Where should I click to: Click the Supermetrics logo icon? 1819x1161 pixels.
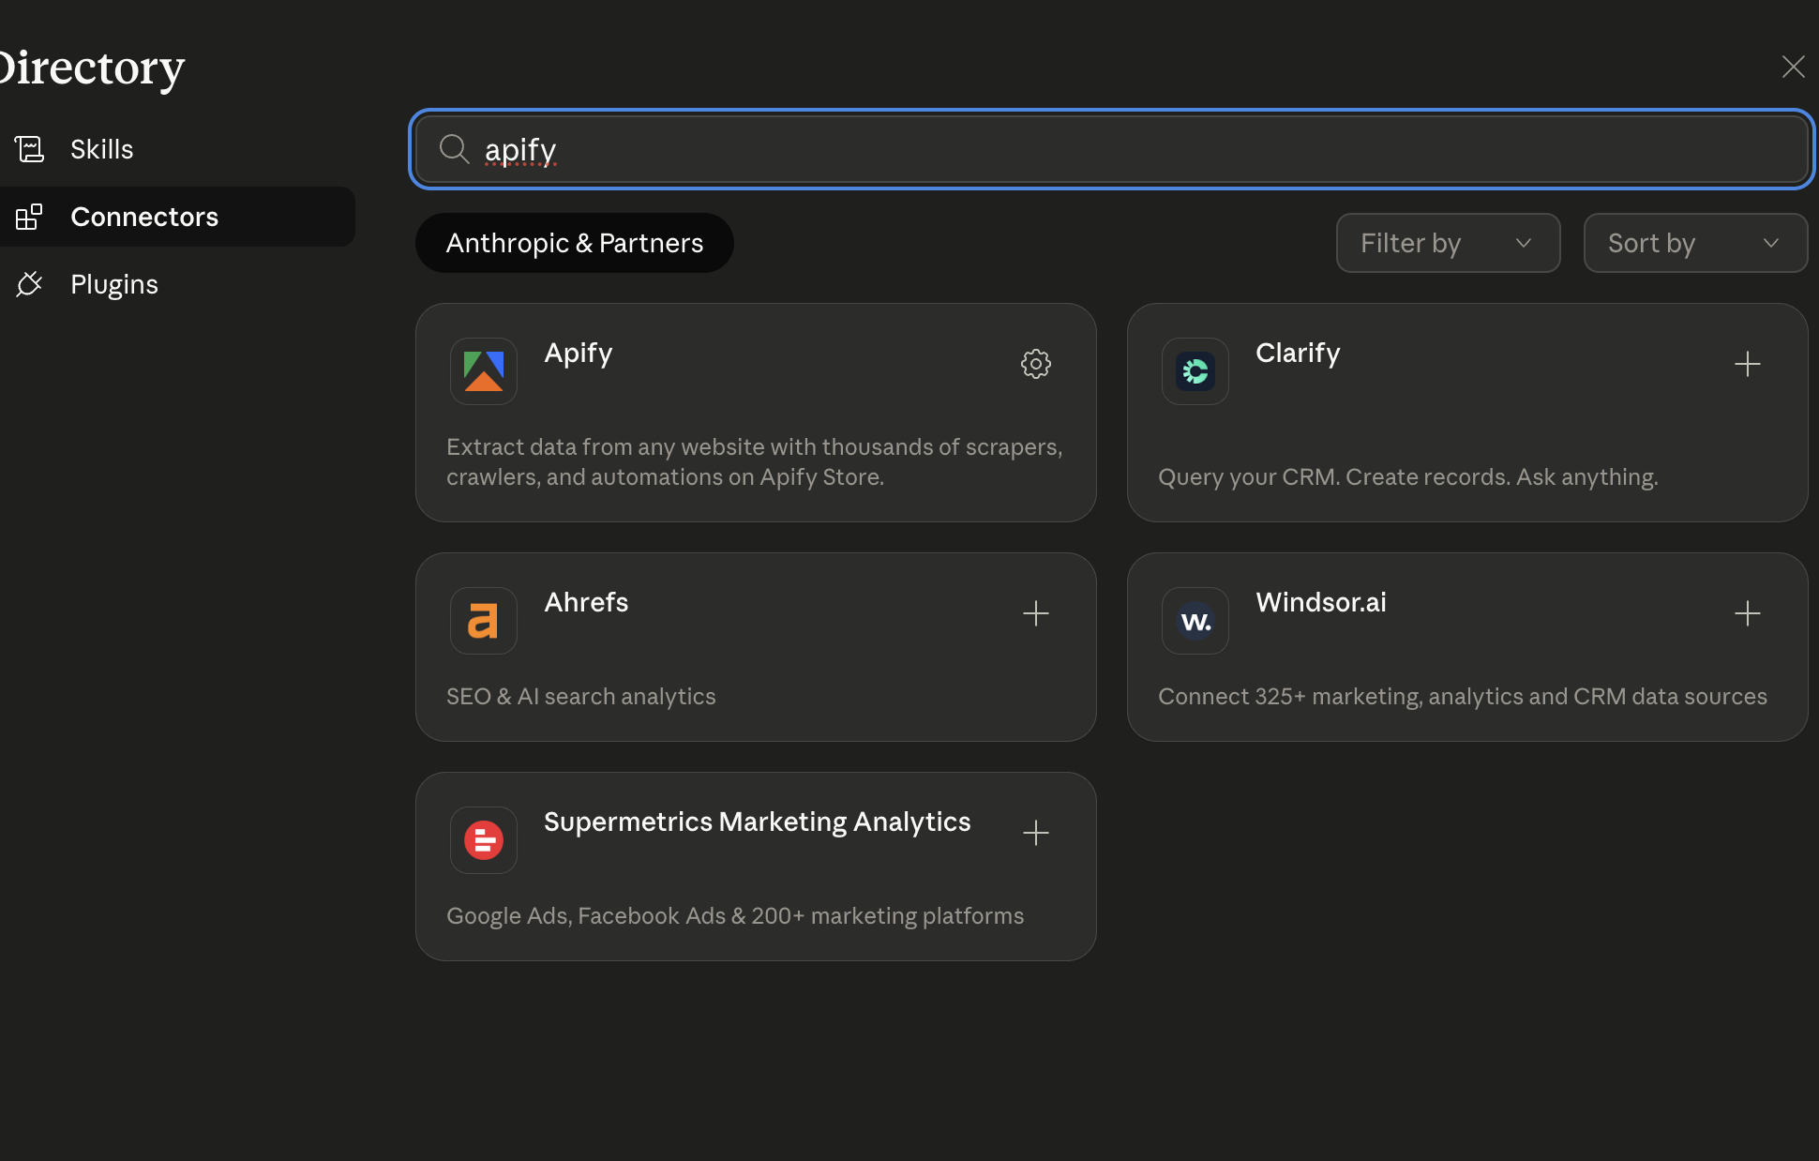(484, 840)
